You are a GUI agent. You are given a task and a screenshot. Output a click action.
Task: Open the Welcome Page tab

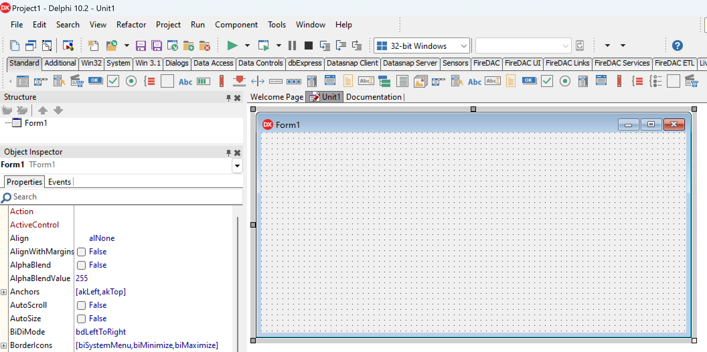[277, 97]
